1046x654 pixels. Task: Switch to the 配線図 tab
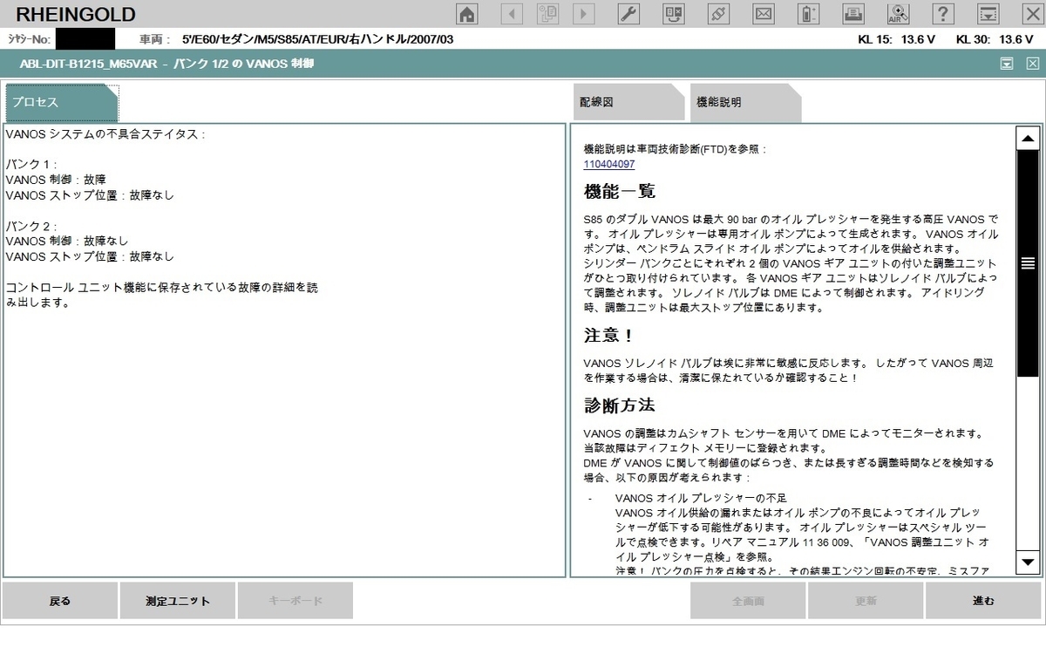[x=629, y=102]
